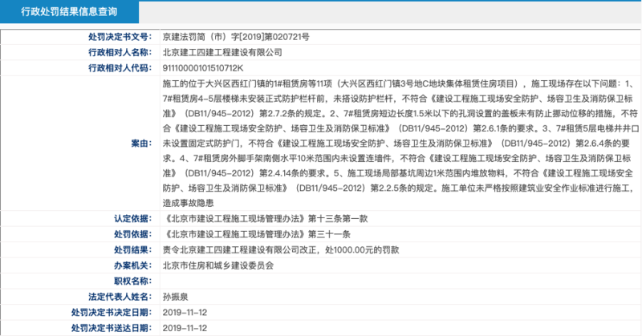Click the 法定代表人姓名 label
Viewport: 642px width, 336px height.
[120, 297]
